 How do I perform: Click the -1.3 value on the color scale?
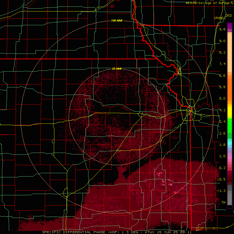[221, 191]
